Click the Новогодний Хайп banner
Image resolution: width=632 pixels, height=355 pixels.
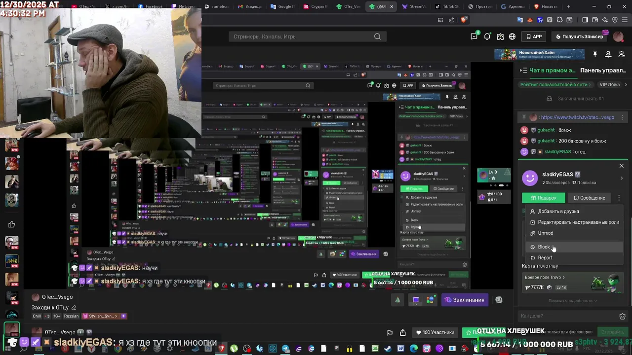pos(539,54)
